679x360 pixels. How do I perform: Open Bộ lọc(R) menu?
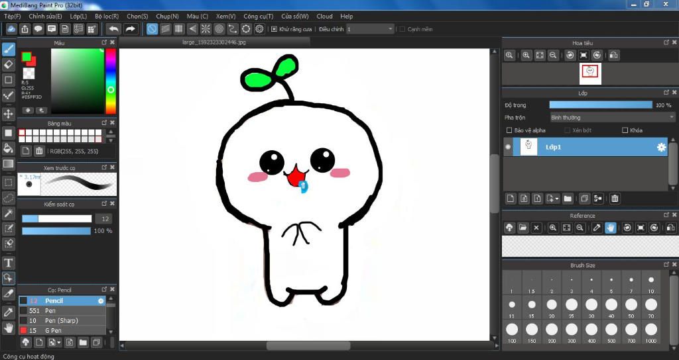tap(107, 16)
